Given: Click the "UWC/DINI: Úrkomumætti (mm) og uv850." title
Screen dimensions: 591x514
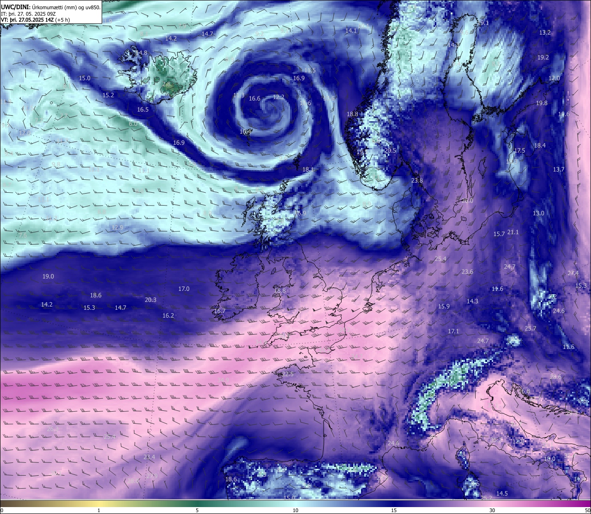Looking at the screenshot, I should coord(50,7).
